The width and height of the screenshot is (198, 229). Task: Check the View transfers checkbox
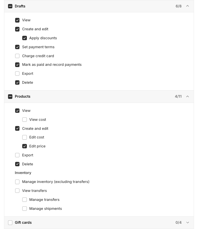coord(17,191)
